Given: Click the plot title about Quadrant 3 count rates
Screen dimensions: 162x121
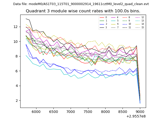Looking at the screenshot, I should [x=83, y=11].
